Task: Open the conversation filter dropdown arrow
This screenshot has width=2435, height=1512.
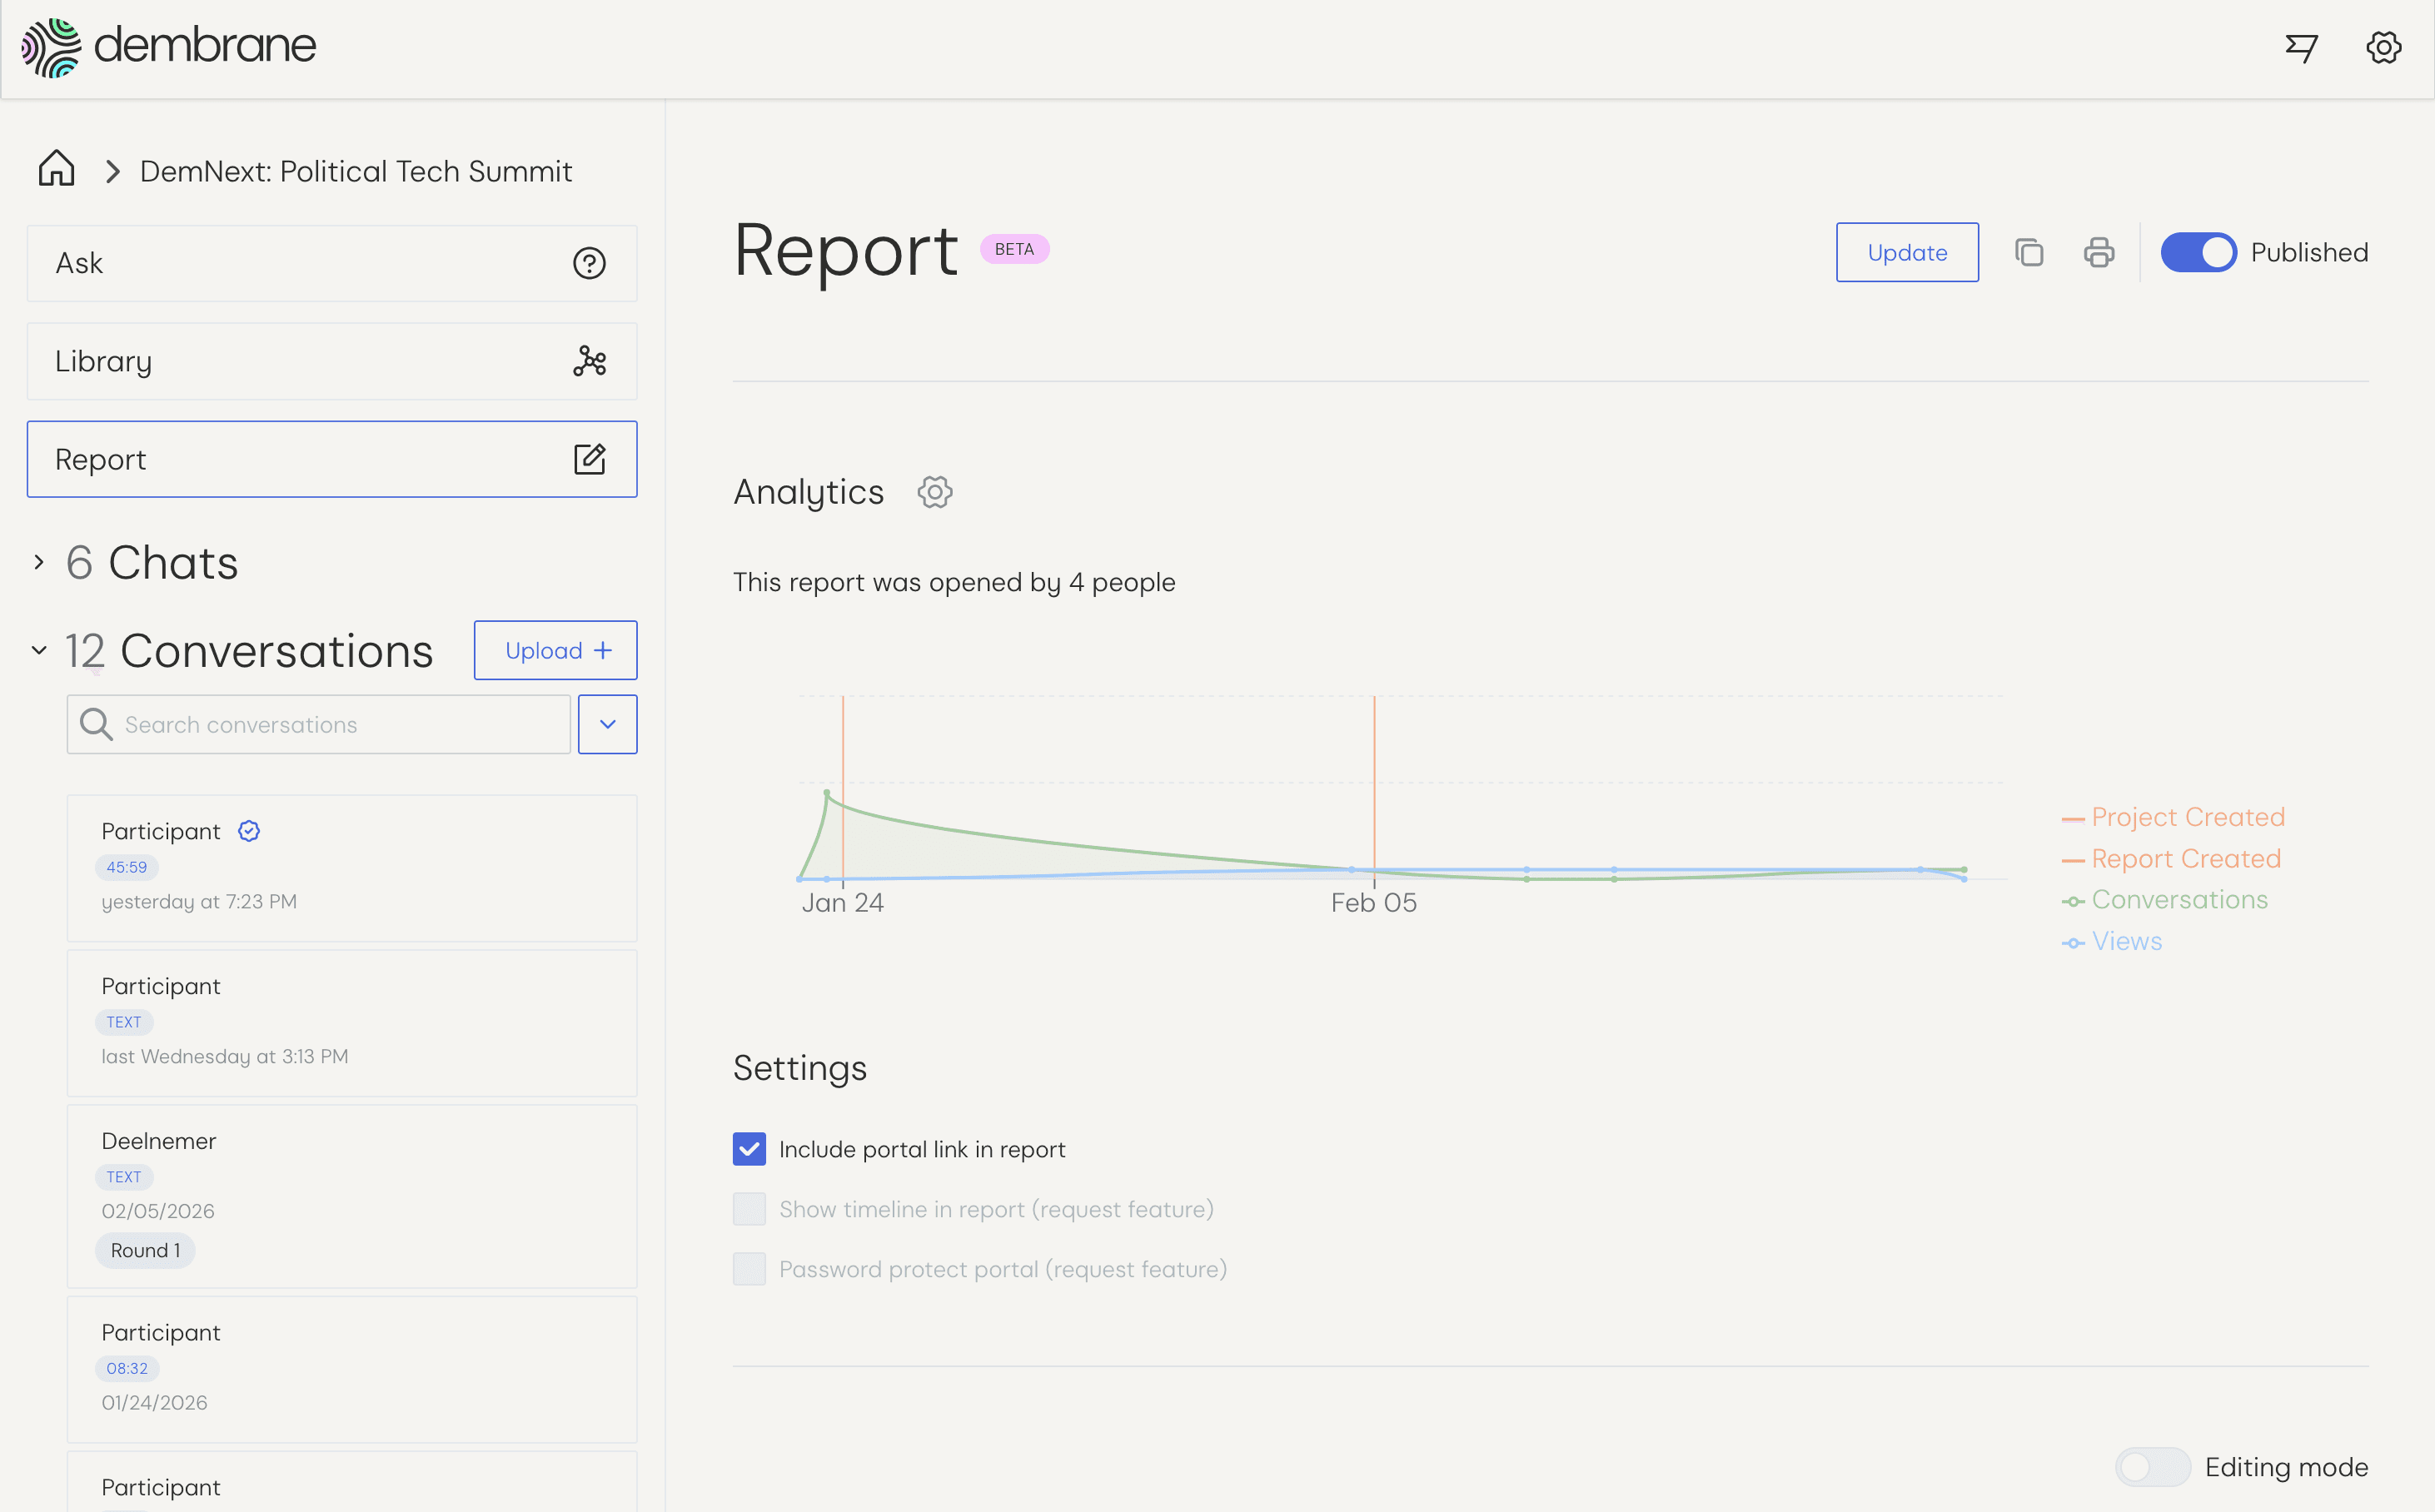Action: [x=607, y=724]
